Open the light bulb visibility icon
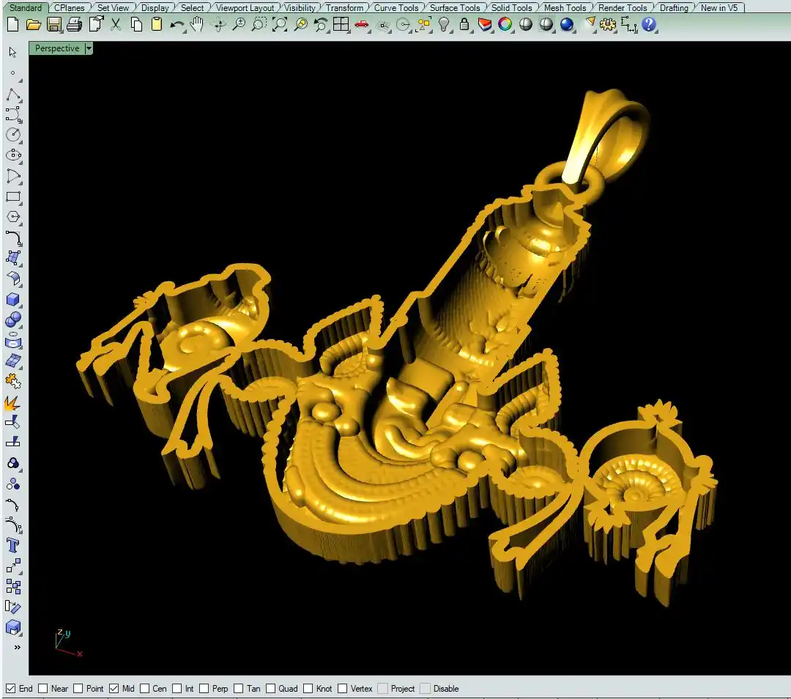Viewport: 791px width, 699px height. click(x=444, y=24)
